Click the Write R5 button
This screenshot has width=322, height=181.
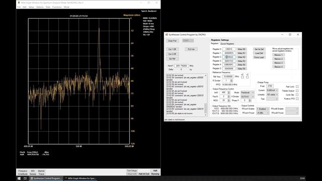pyautogui.click(x=242, y=68)
